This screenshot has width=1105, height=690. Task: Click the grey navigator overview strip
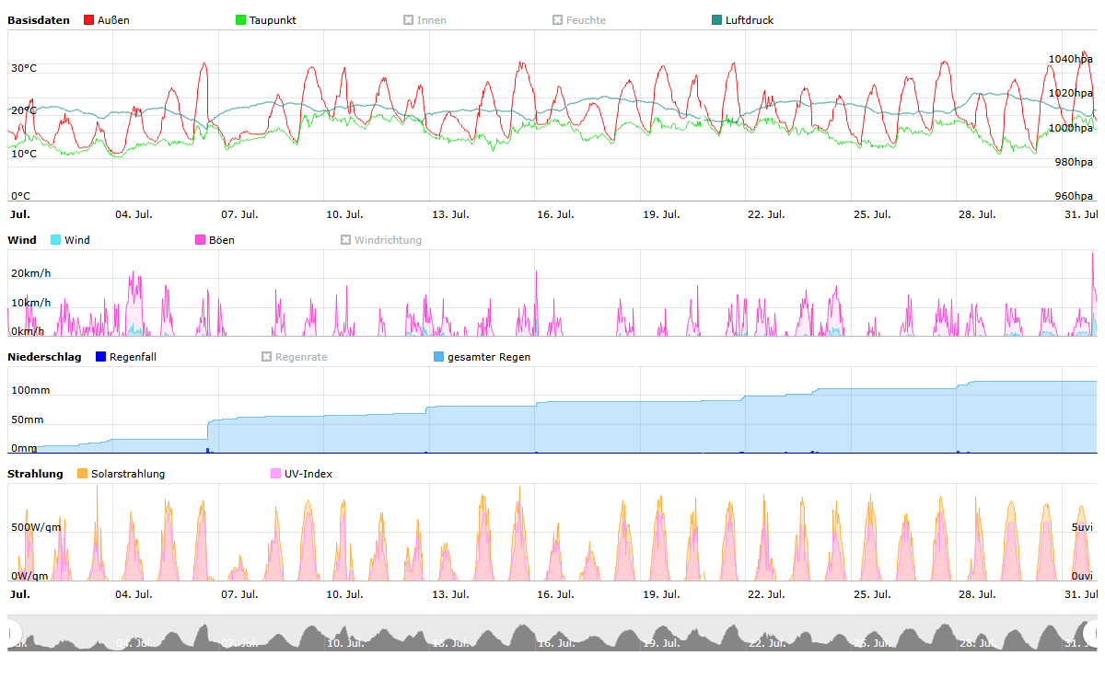552,633
